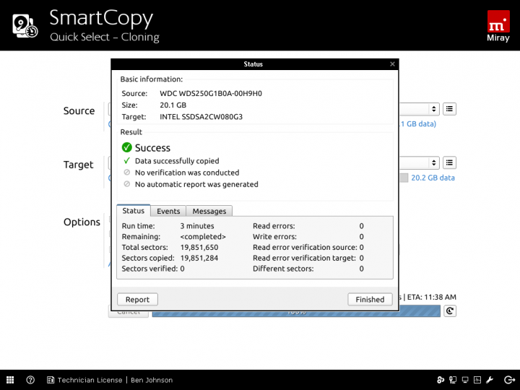Click the <completed> remaining value
Screen dimensions: 520x390
coord(203,236)
